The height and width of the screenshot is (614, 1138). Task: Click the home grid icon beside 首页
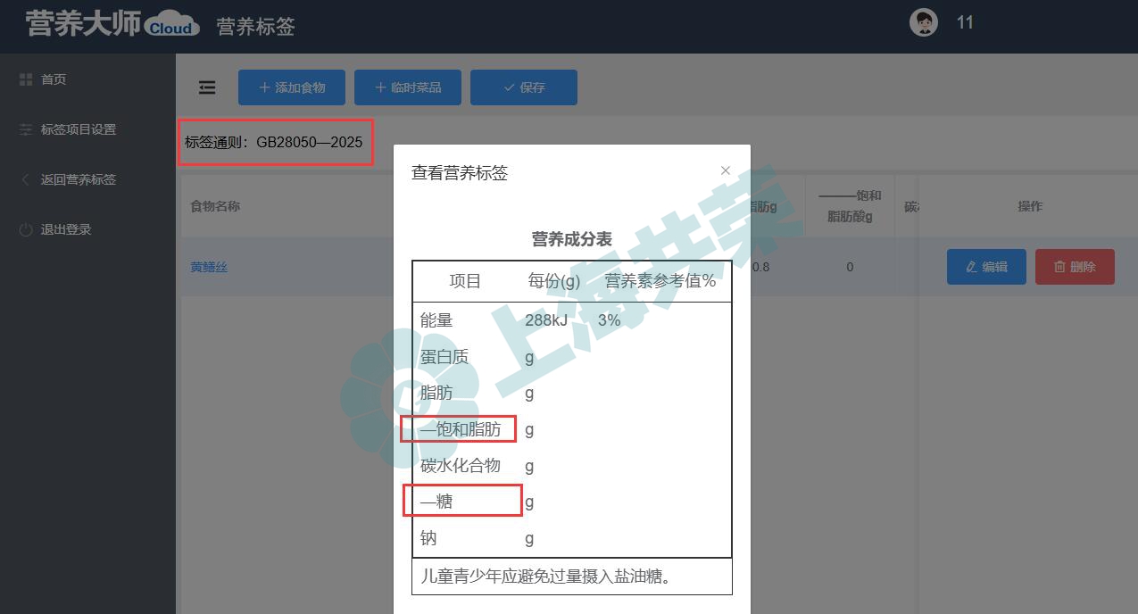pos(26,79)
